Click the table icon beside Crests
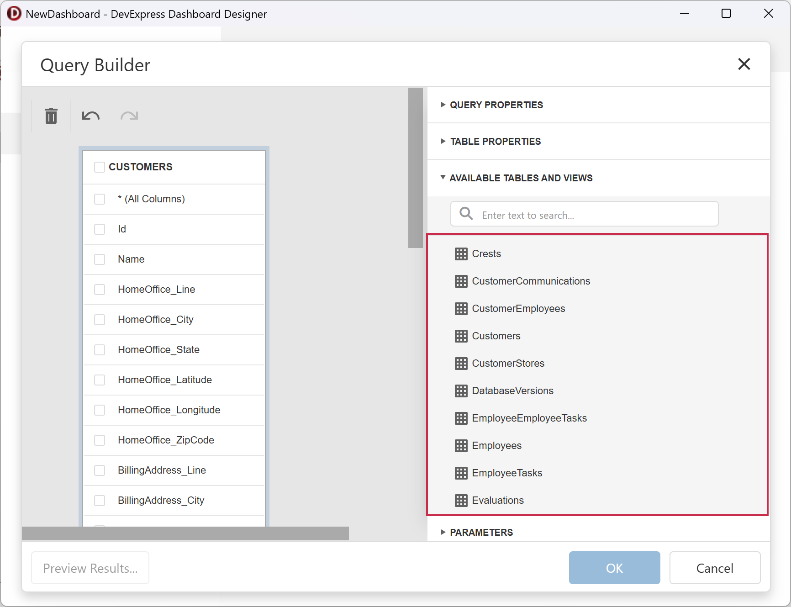 461,254
